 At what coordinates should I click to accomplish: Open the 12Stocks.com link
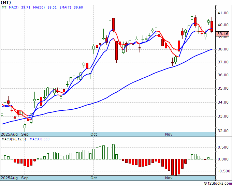click(x=218, y=184)
